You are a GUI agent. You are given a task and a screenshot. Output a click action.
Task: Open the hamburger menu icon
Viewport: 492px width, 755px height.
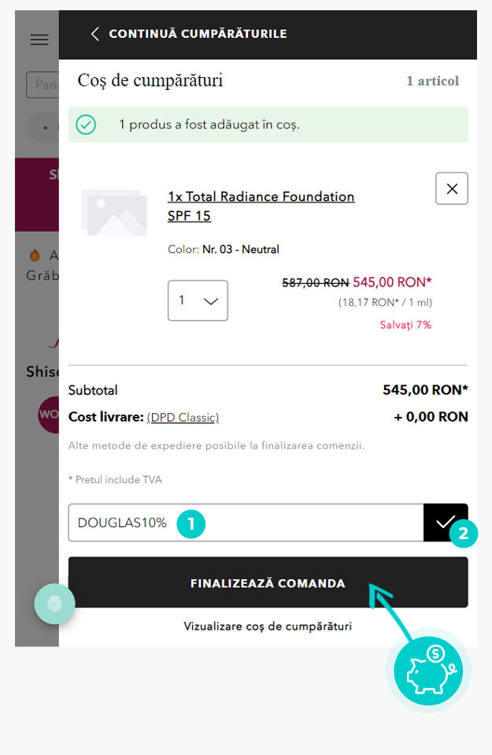[x=39, y=40]
